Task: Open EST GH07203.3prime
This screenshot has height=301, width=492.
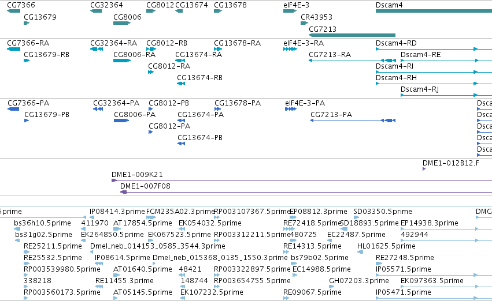Action: [358, 281]
